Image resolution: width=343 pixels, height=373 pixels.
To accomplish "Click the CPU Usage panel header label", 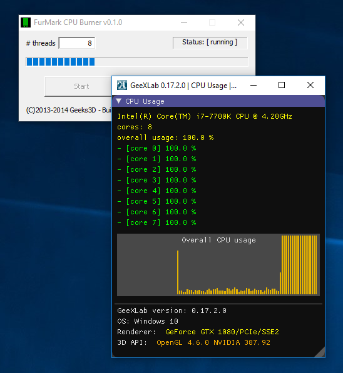I will 145,101.
